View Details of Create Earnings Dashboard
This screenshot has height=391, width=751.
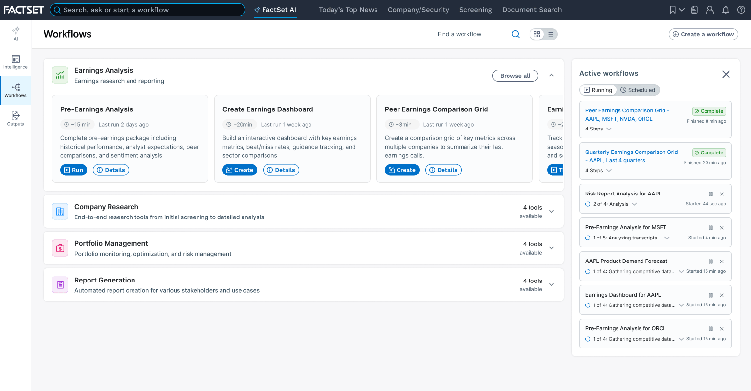pos(281,170)
